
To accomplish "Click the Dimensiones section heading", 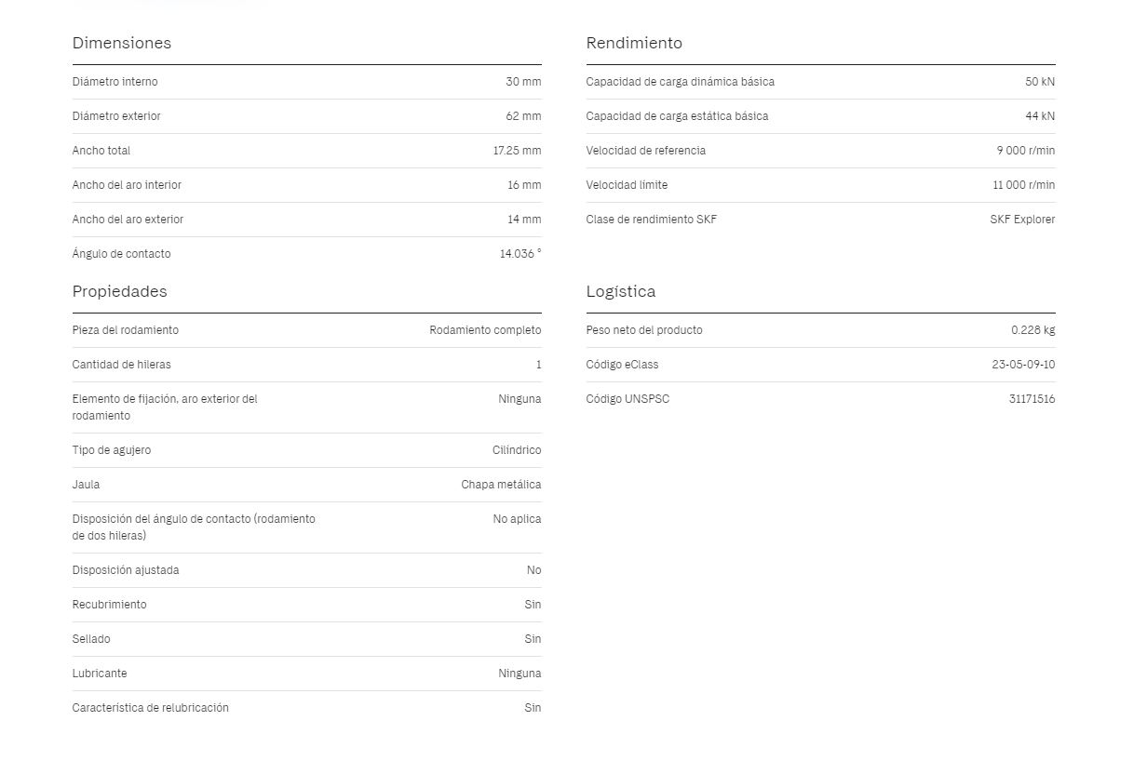I will 122,43.
